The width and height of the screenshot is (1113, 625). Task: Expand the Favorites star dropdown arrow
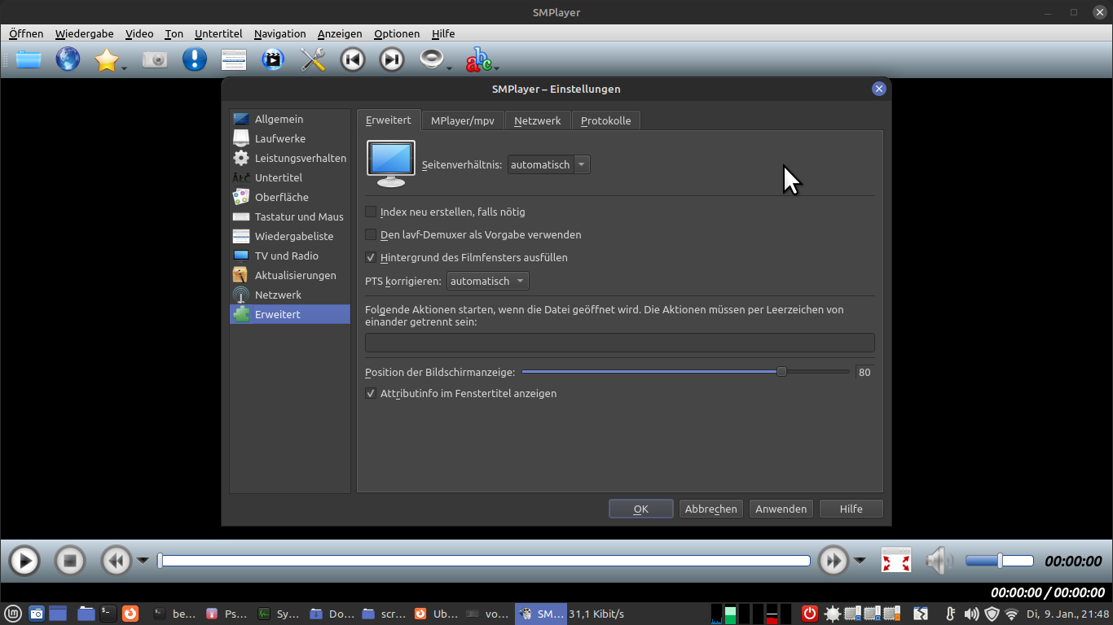coord(124,68)
